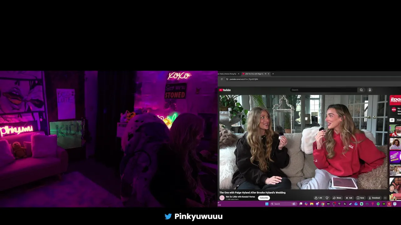The width and height of the screenshot is (401, 225).
Task: Open File Explorer from the taskbar
Action: [312, 204]
